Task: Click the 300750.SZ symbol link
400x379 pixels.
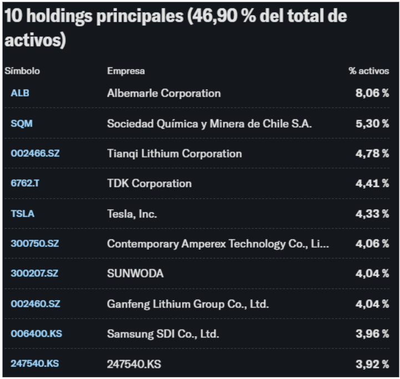Action: [34, 243]
